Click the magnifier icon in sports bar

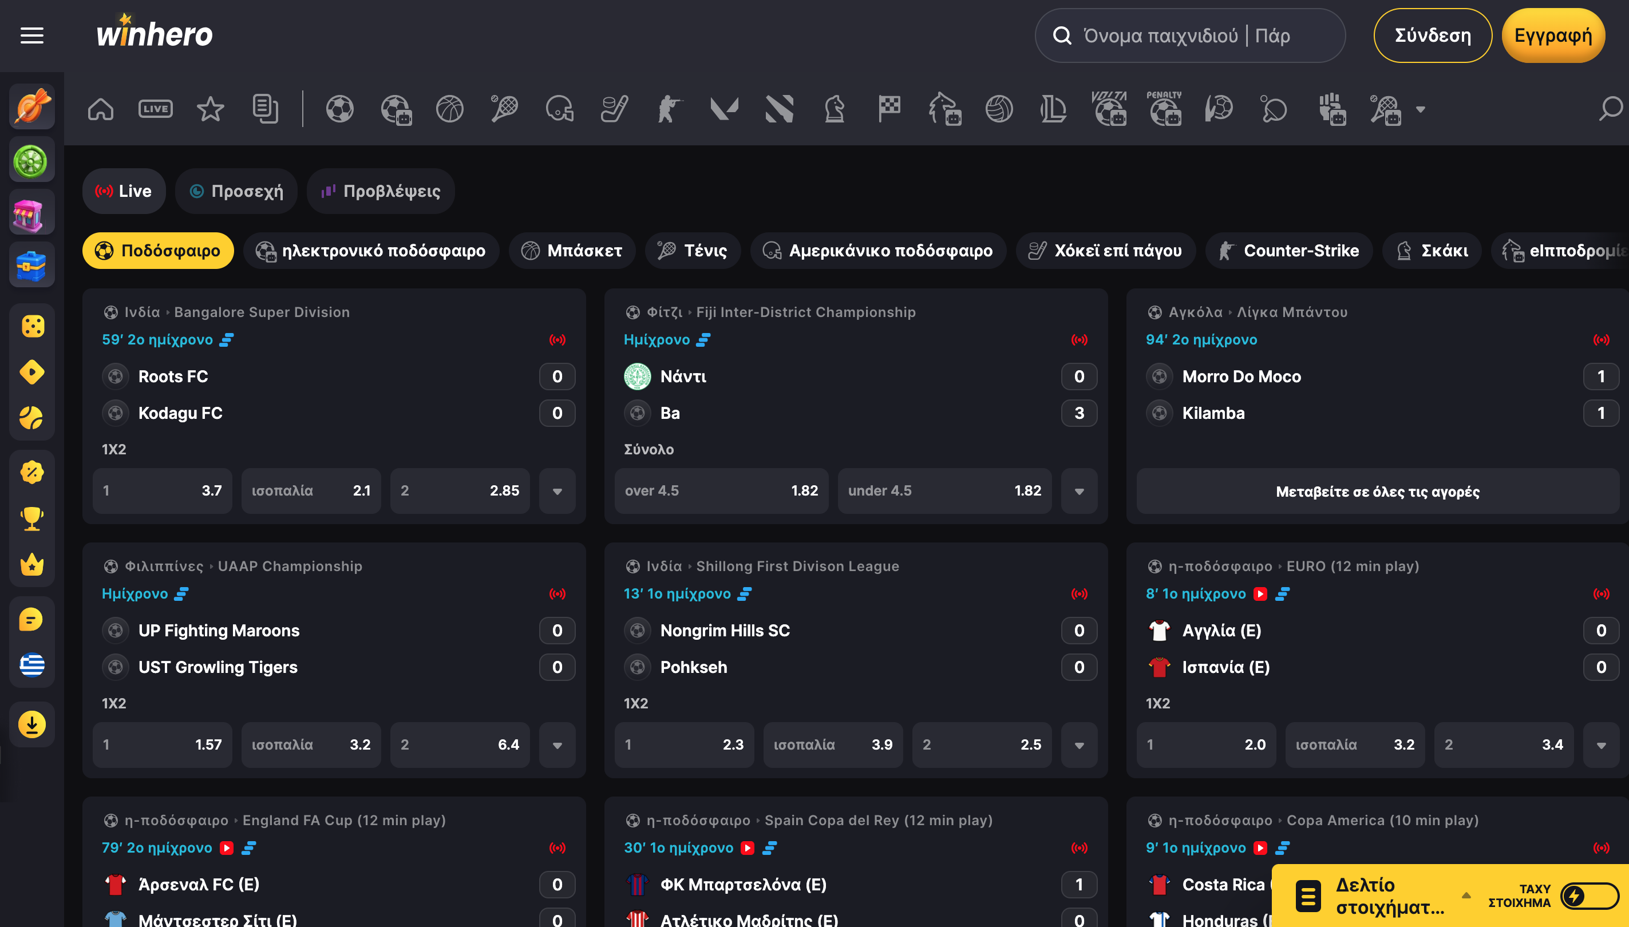click(1610, 109)
